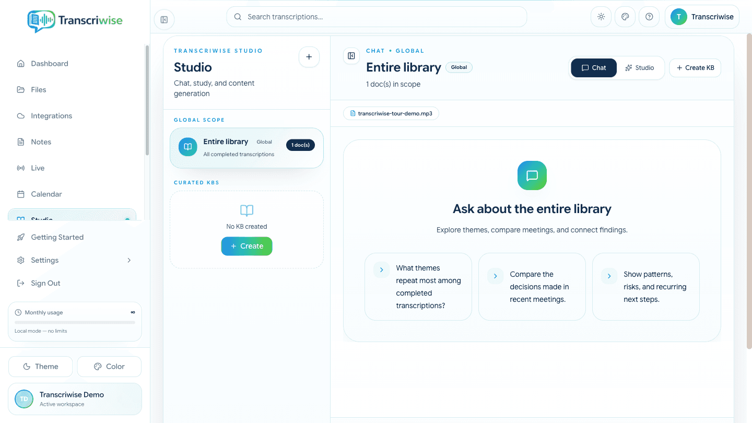Select 'Show patterns, risks' suggestion
Image resolution: width=752 pixels, height=423 pixels.
(646, 287)
